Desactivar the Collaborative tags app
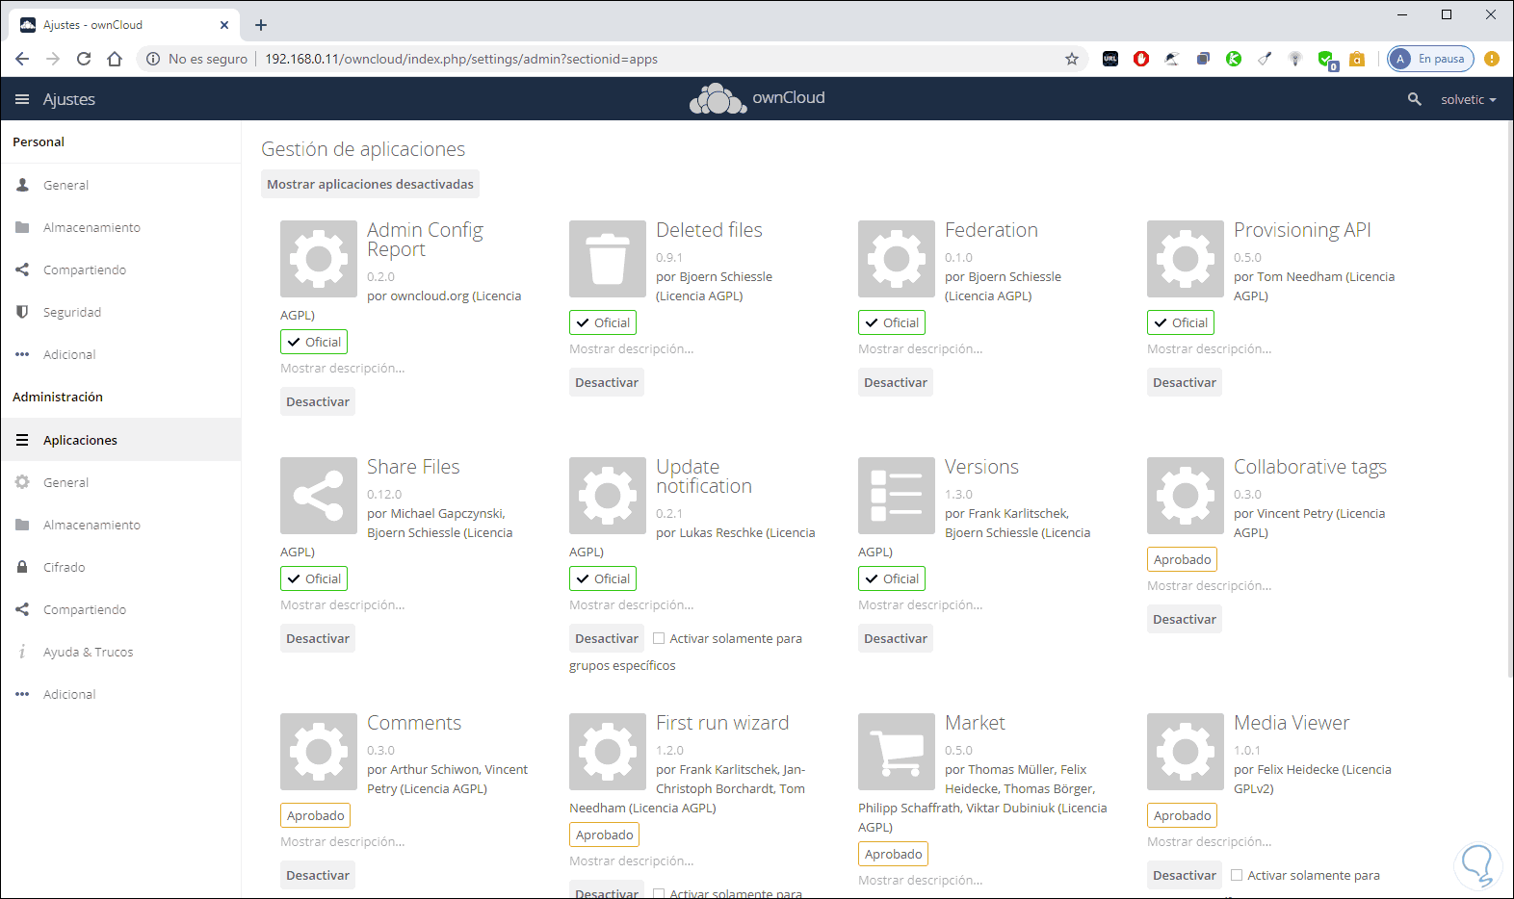Viewport: 1514px width, 899px height. [1185, 619]
